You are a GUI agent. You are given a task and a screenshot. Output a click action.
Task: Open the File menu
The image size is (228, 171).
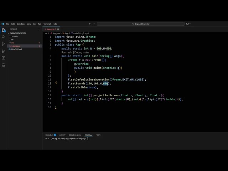[8, 24]
